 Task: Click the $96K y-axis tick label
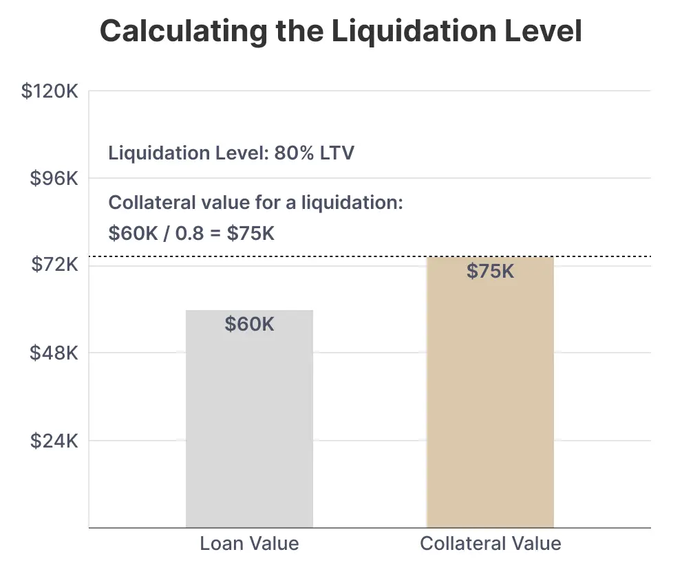[54, 179]
